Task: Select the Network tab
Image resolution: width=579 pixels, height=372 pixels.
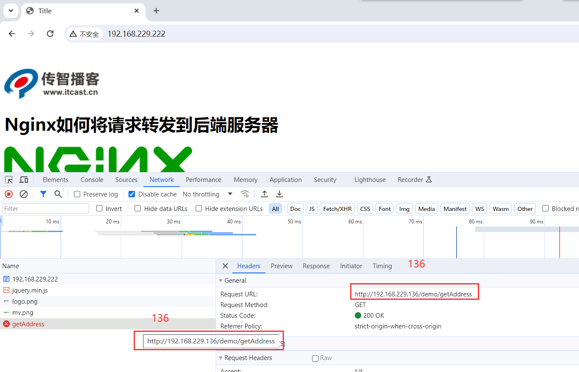Action: (x=162, y=180)
